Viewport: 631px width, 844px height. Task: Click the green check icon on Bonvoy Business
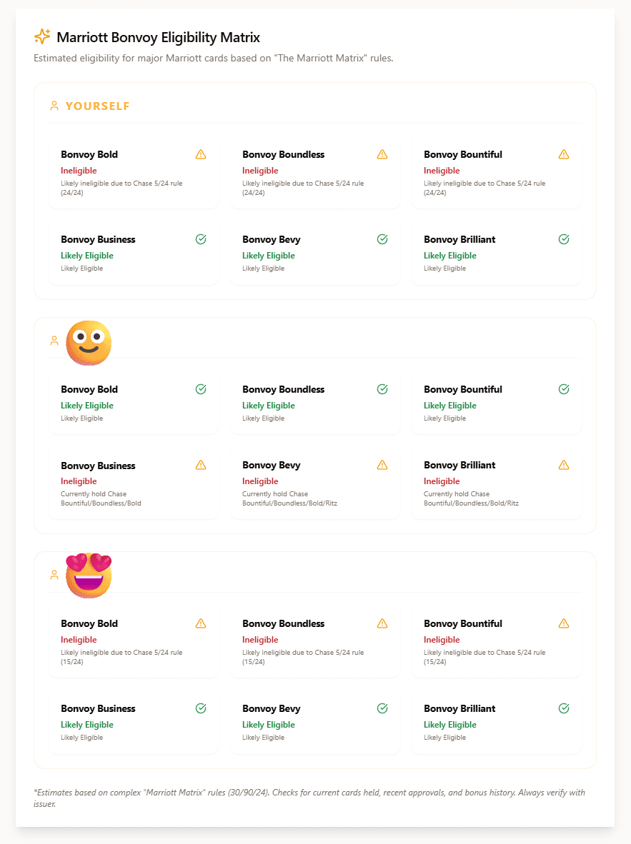point(200,239)
